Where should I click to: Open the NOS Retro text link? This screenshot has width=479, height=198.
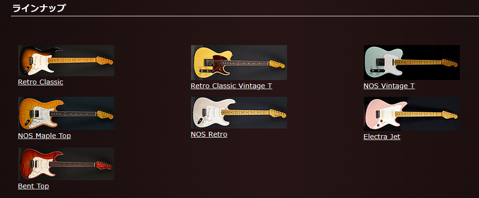tap(209, 134)
